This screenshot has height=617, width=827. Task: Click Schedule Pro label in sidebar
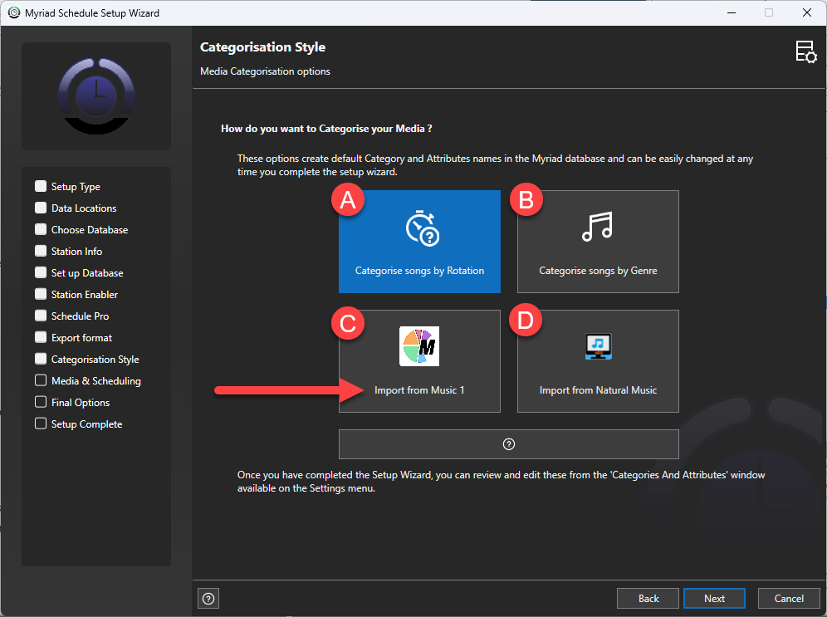pos(81,316)
